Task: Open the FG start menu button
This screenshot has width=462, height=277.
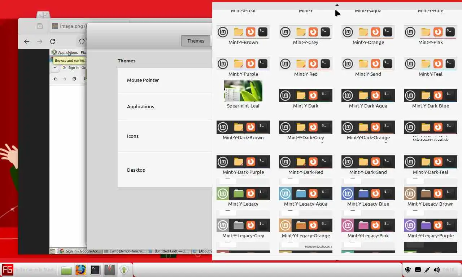Action: click(x=8, y=269)
